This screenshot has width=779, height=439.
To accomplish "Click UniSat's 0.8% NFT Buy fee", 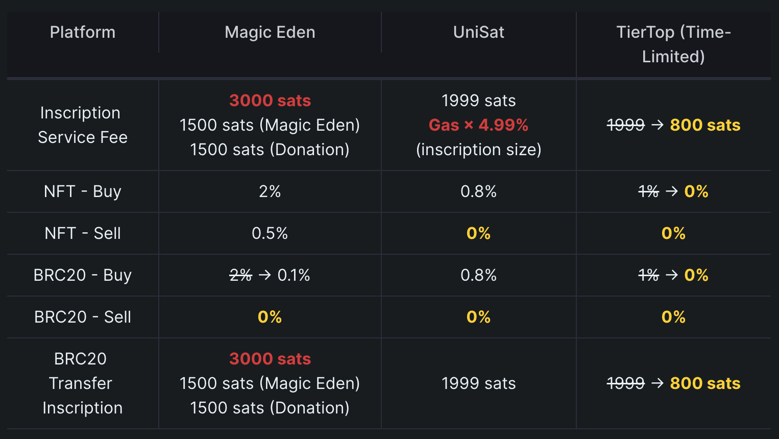I will [478, 191].
